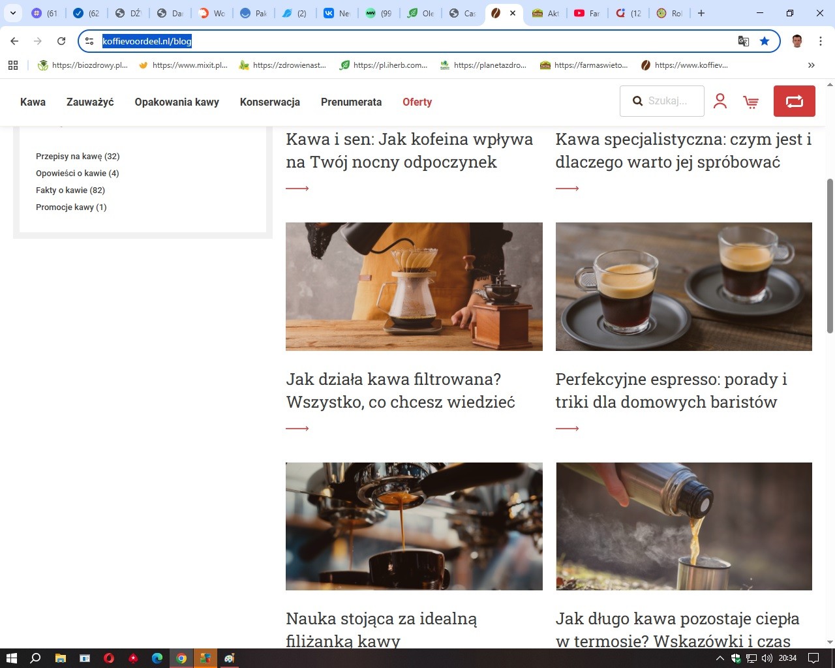Image resolution: width=835 pixels, height=668 pixels.
Task: Go forward to the next page
Action: click(38, 41)
